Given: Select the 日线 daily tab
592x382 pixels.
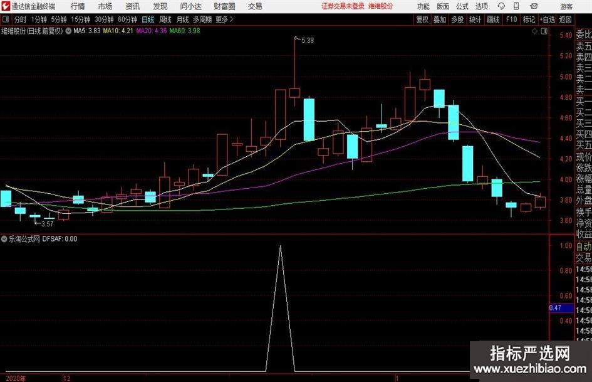Looking at the screenshot, I should point(148,19).
